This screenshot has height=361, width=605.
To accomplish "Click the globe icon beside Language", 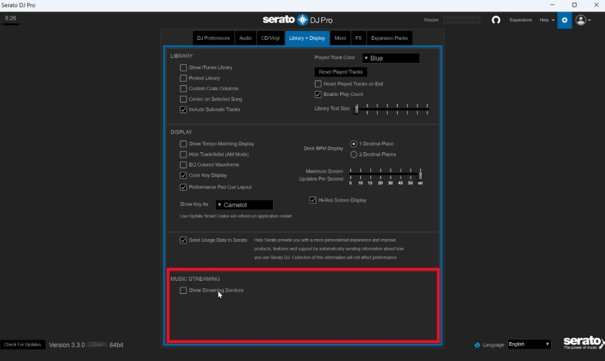I will point(477,345).
